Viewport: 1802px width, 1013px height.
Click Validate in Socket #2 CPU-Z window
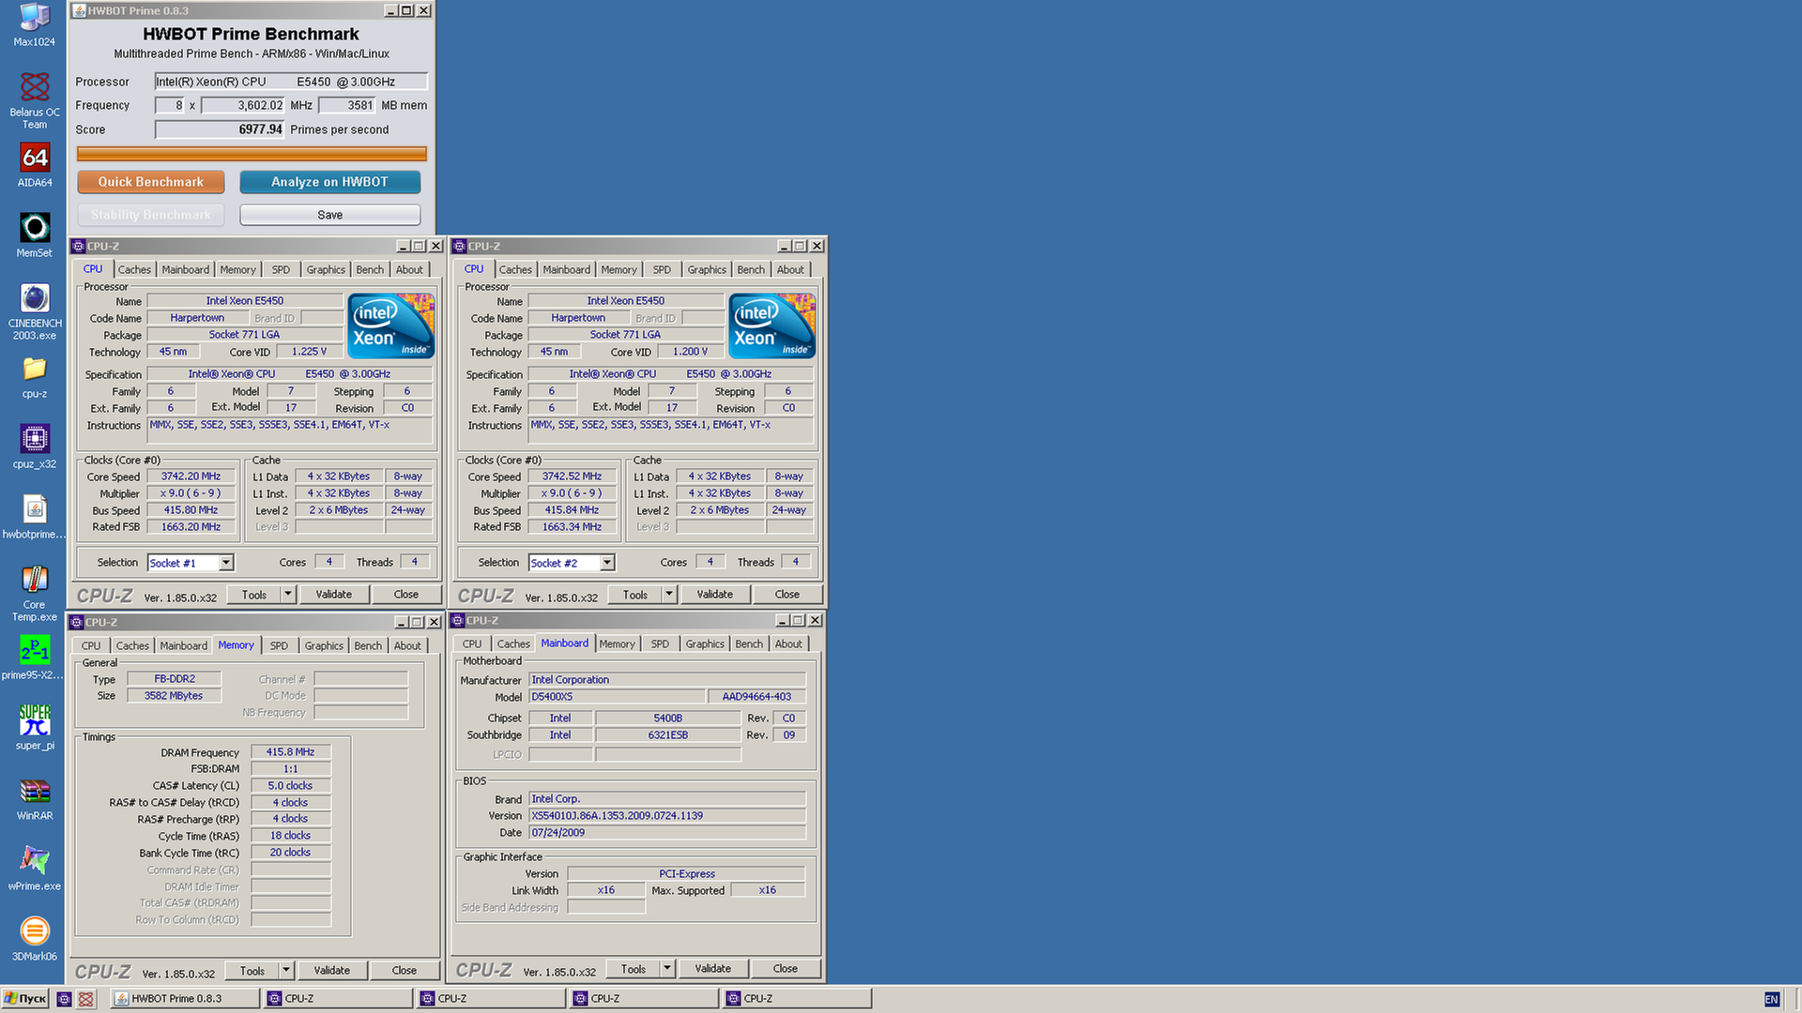click(715, 595)
